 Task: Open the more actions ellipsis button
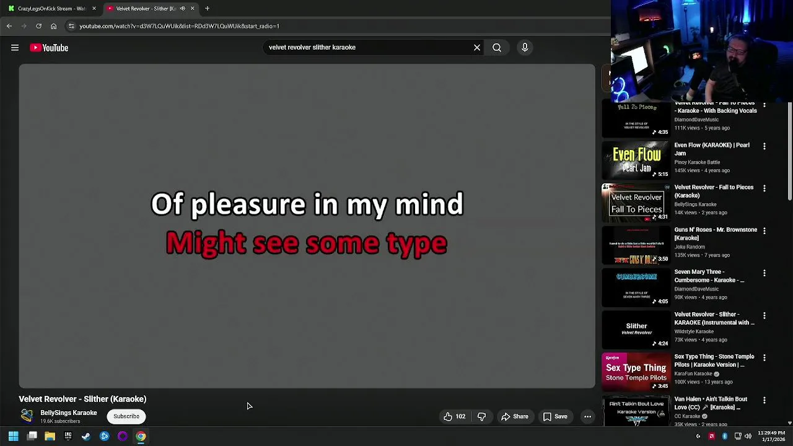point(587,416)
